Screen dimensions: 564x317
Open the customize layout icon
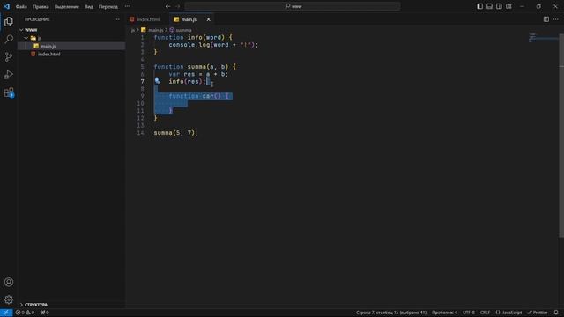tap(508, 6)
